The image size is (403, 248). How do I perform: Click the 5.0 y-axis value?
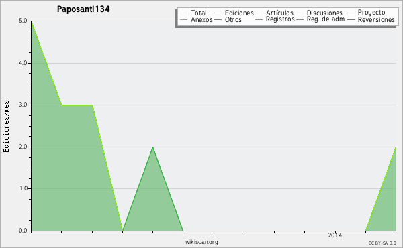coord(23,21)
